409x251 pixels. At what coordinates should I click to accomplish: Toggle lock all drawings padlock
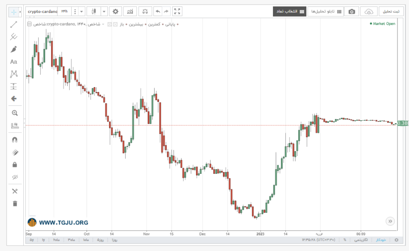tap(15, 165)
